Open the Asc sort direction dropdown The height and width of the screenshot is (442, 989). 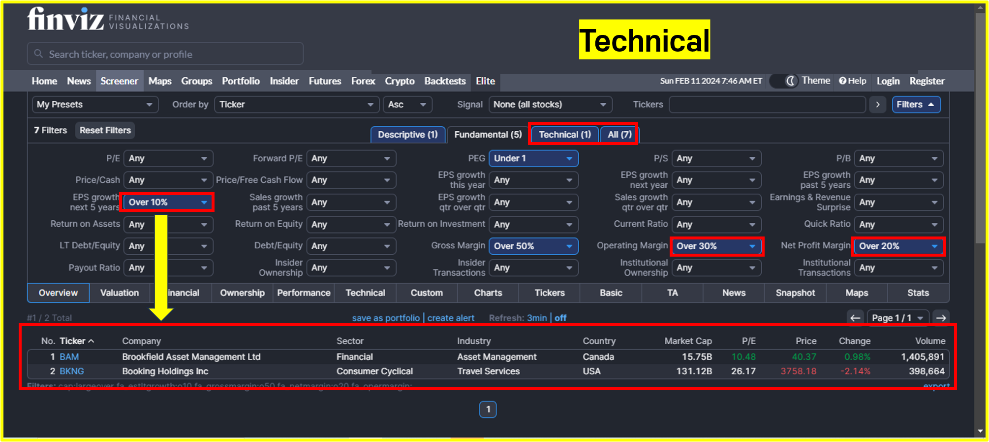[x=407, y=105]
